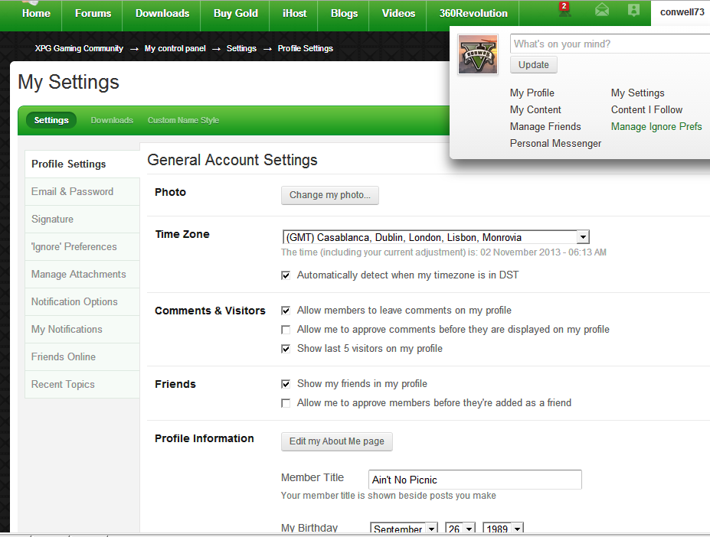The image size is (710, 537).
Task: Click the Member Title text field
Action: (474, 480)
